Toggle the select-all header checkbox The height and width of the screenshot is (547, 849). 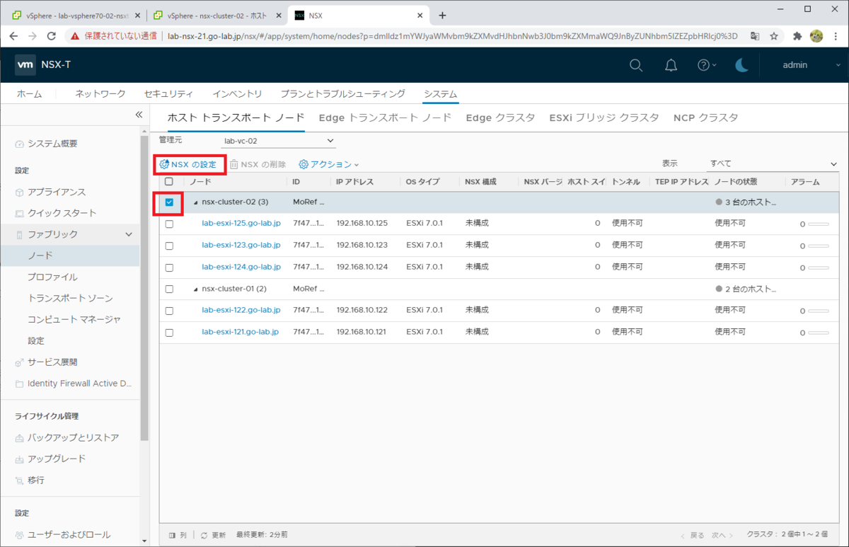169,182
